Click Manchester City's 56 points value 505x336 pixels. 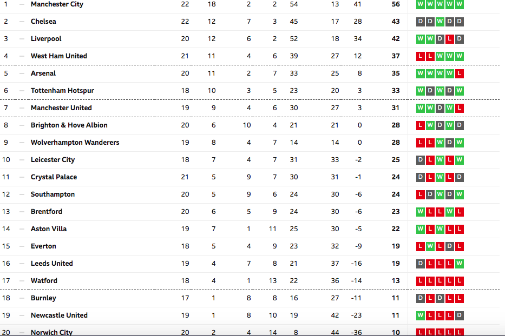(x=396, y=4)
